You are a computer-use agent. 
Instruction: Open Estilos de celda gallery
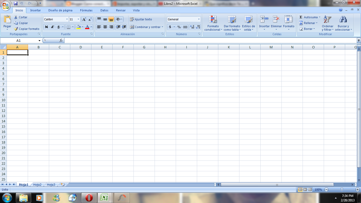(x=248, y=23)
